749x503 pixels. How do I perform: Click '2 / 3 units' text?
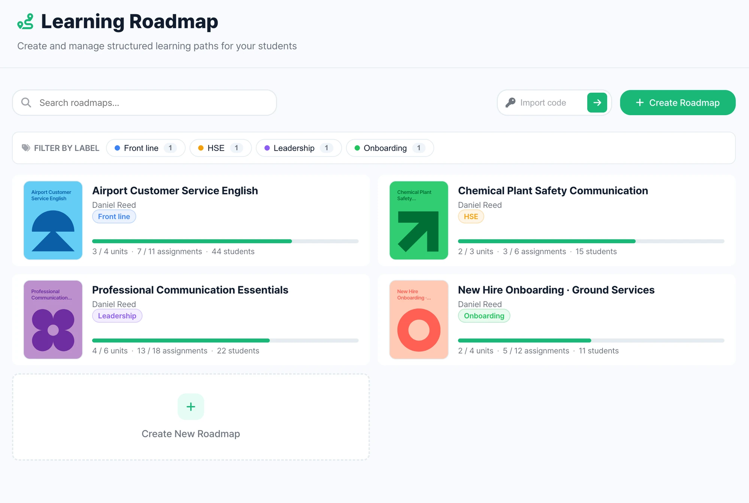[x=476, y=252]
